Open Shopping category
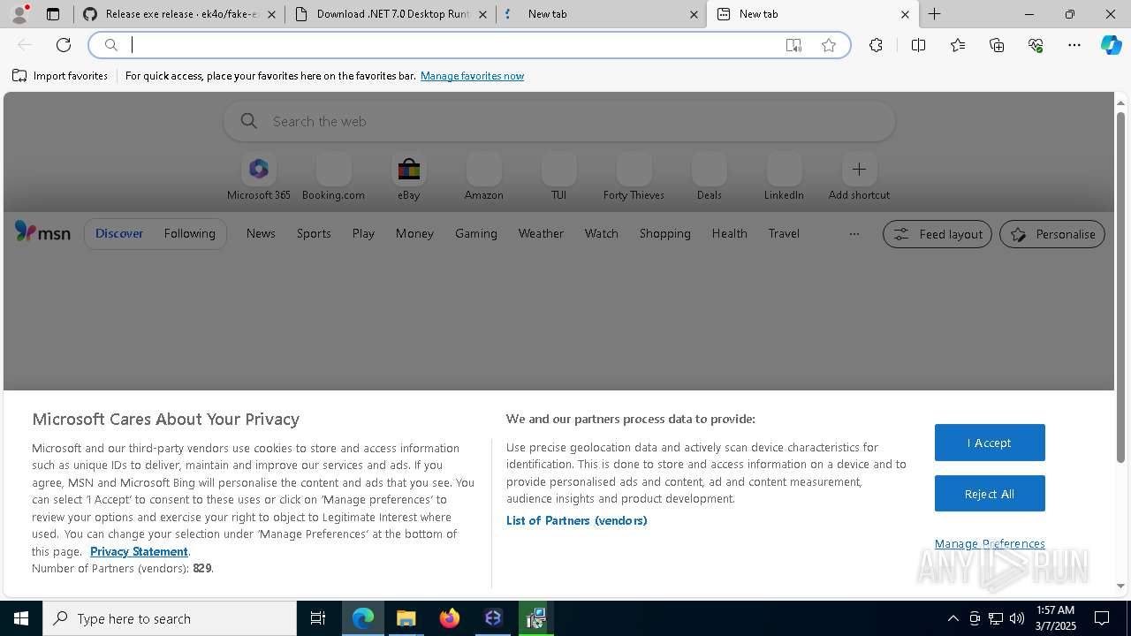This screenshot has width=1131, height=636. coord(665,233)
